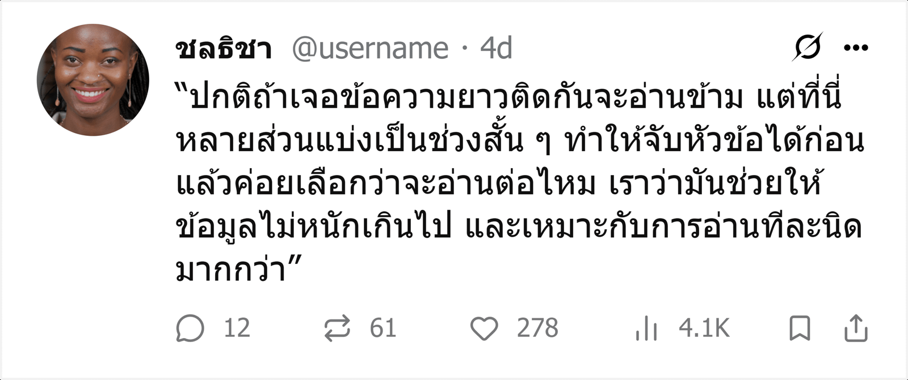The height and width of the screenshot is (380, 908).
Task: Open the @username handle link
Action: [370, 48]
